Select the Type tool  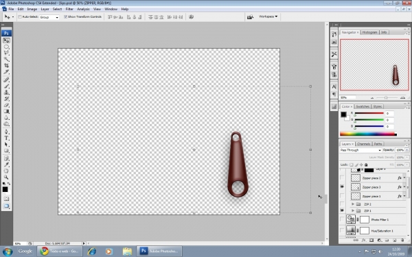point(7,138)
